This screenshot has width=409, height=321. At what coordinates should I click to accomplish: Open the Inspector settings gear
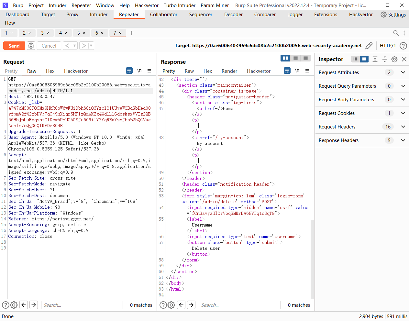394,59
